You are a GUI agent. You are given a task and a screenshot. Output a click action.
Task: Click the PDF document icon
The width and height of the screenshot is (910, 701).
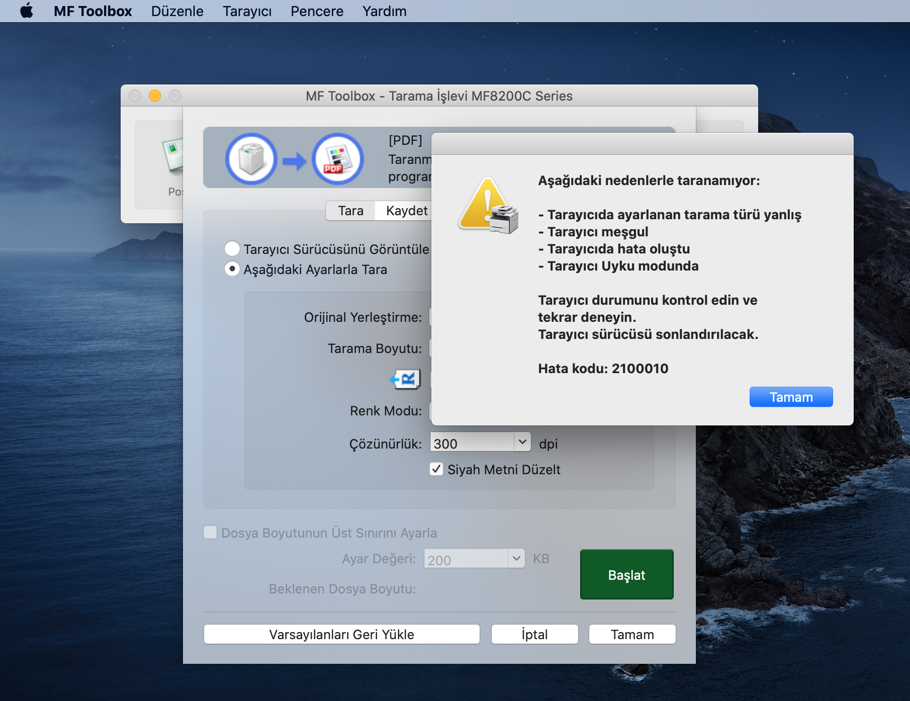[x=337, y=159]
